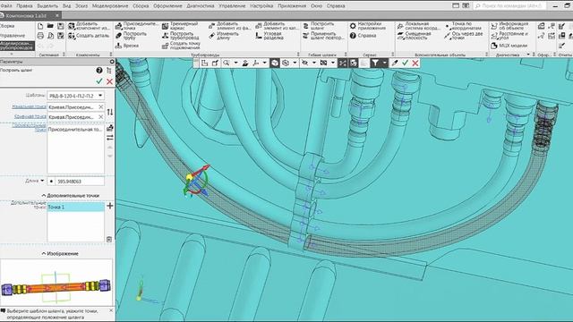Click the zoom magnifier icon in view toolbar
The width and height of the screenshot is (573, 322).
tap(227, 64)
